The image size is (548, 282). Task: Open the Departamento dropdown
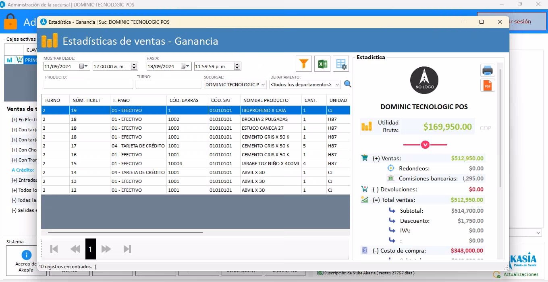tap(337, 85)
